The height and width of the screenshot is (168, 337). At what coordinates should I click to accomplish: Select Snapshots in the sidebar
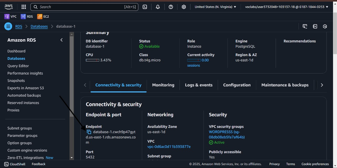[16, 81]
